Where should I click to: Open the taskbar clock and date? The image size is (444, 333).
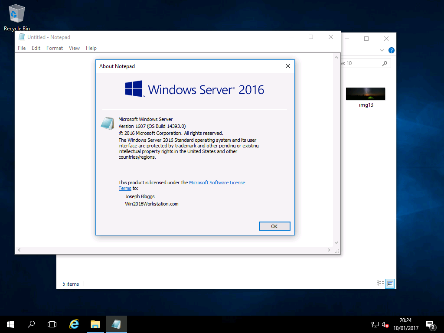point(405,324)
